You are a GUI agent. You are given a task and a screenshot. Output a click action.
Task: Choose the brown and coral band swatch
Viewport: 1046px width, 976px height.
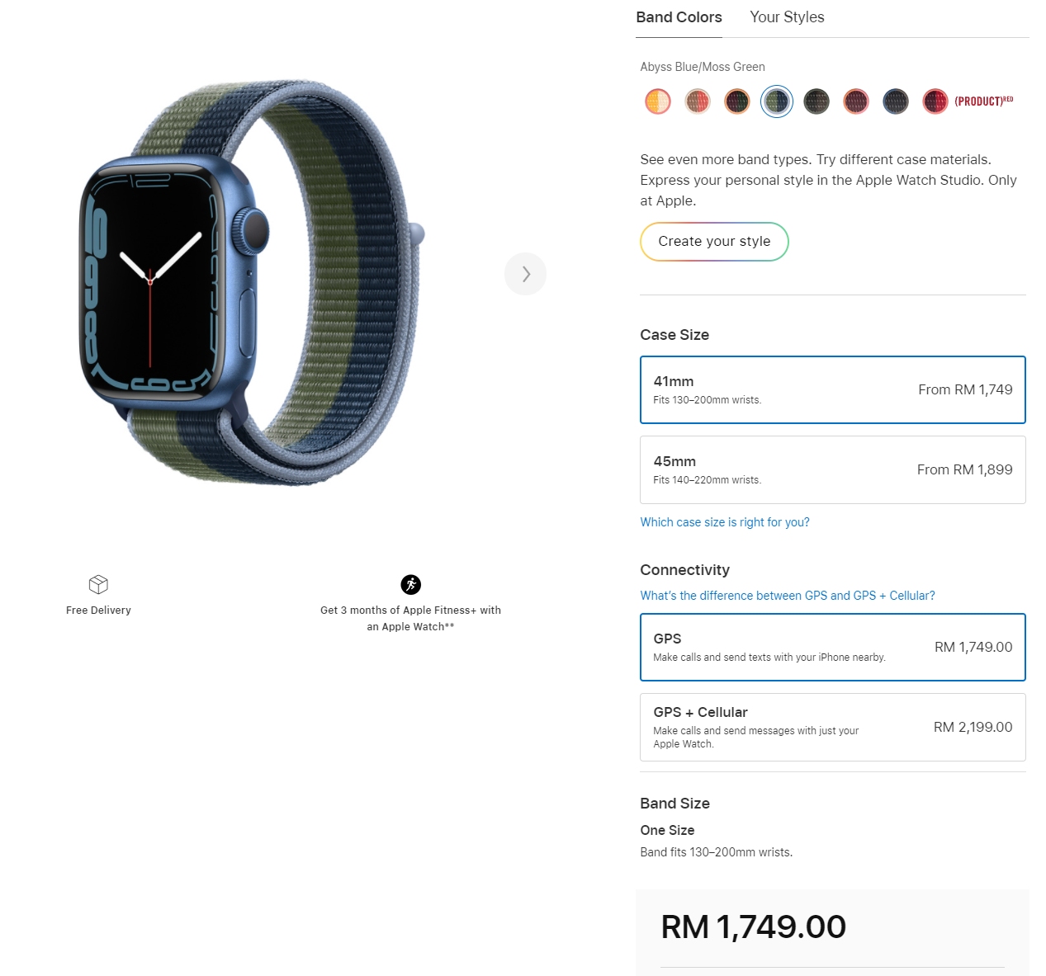click(x=698, y=101)
